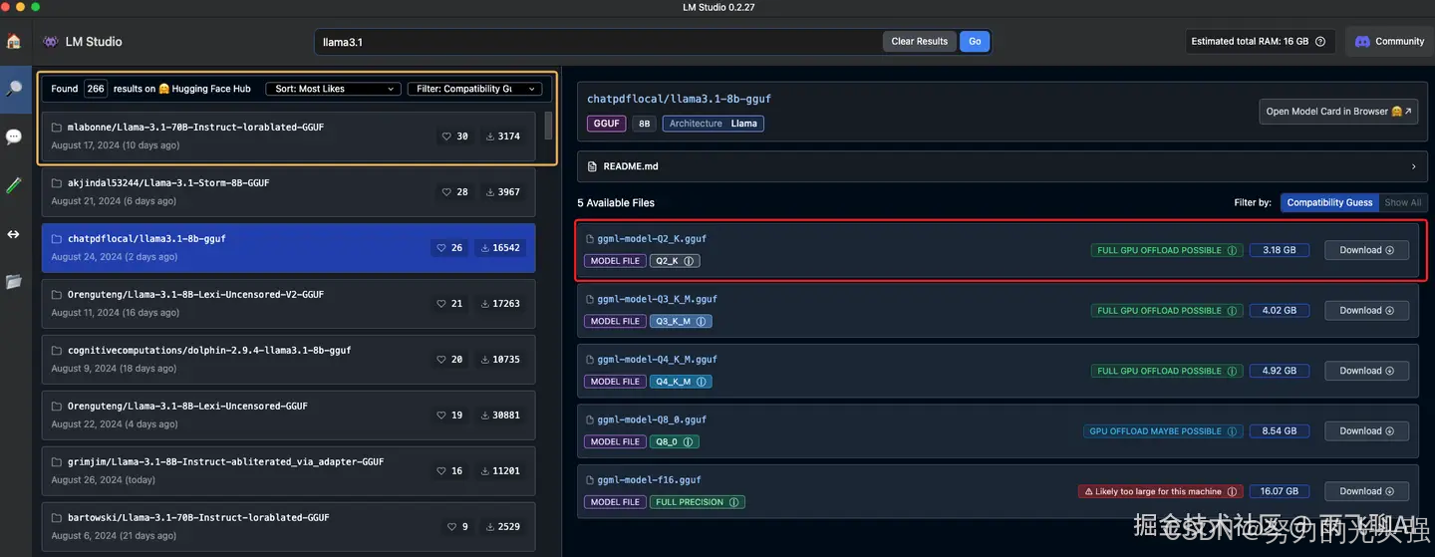Click the Q8_0 quantization info icon

coord(689,441)
